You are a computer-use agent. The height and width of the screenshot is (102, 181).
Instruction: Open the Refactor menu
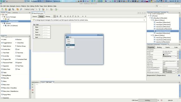(x=24, y=6)
